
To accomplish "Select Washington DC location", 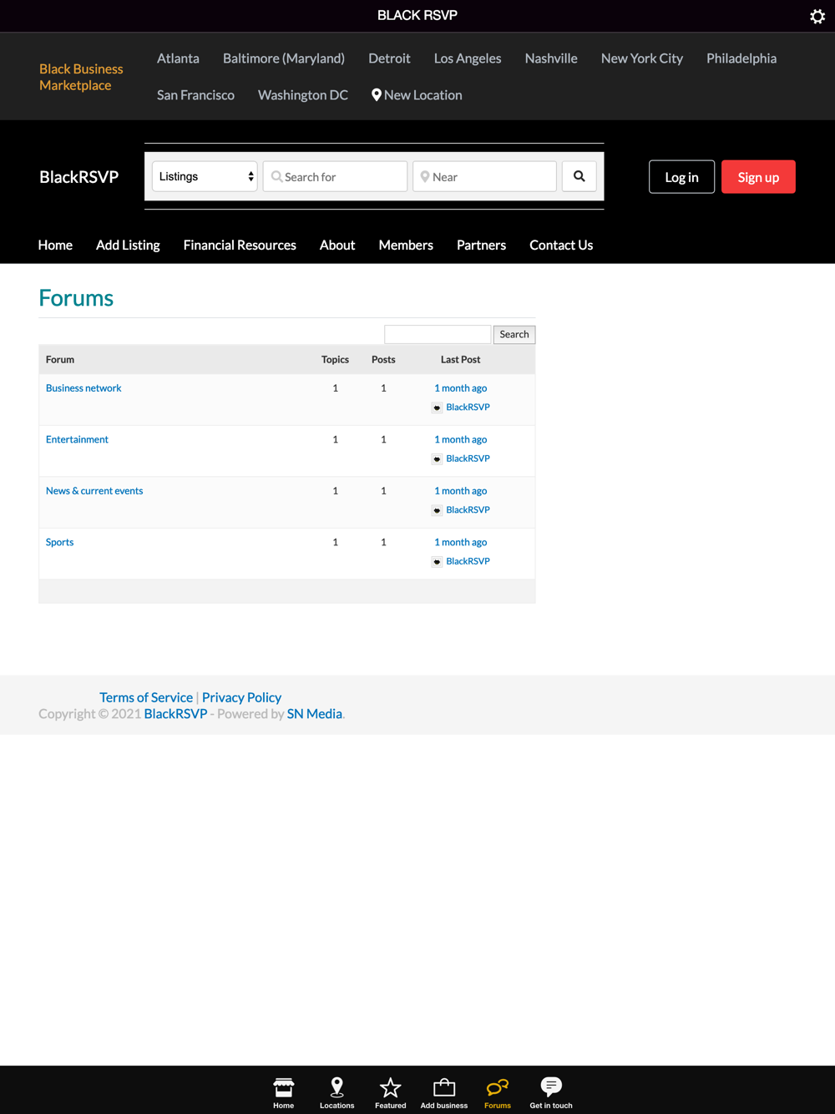I will click(303, 95).
